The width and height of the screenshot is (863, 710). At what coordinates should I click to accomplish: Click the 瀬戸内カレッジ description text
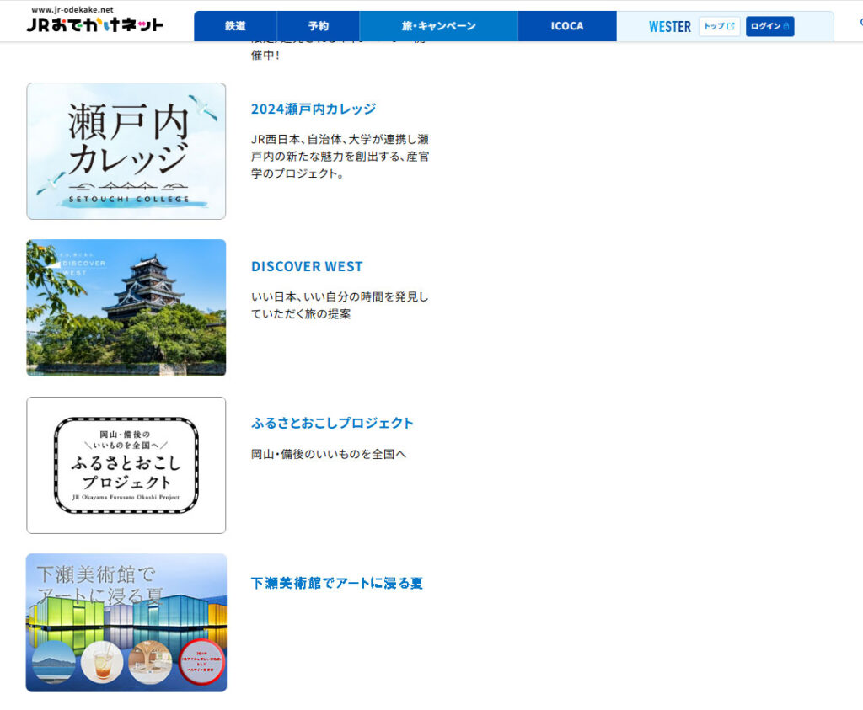340,156
